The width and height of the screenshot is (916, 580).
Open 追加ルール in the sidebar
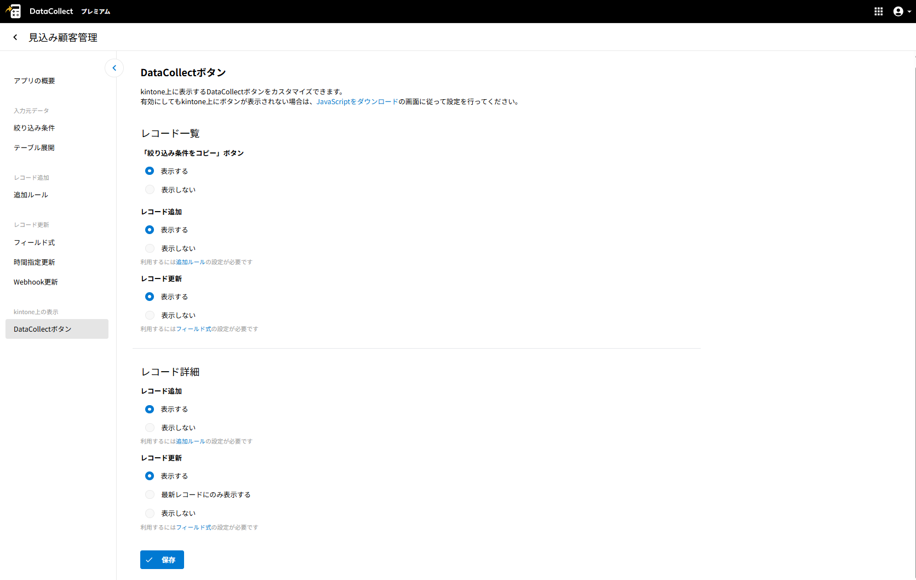31,195
